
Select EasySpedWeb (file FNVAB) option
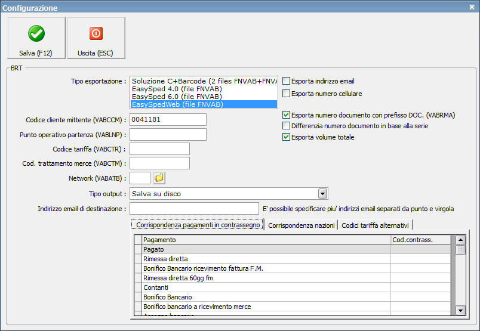(204, 104)
